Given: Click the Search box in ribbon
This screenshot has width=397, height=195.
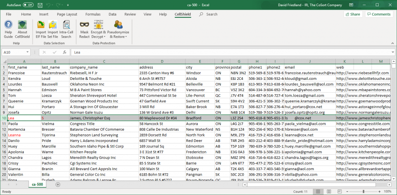Looking at the screenshot, I should [212, 14].
